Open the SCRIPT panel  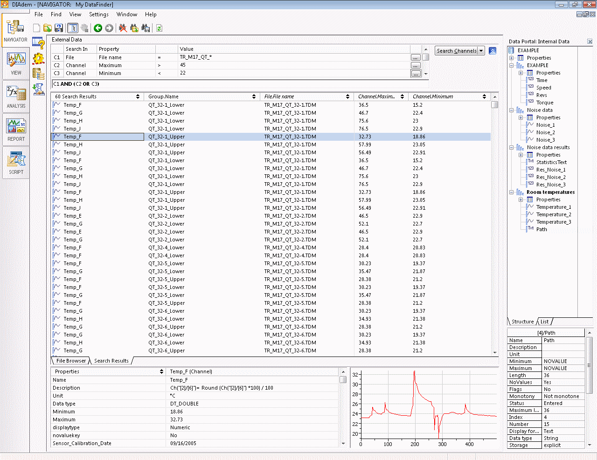coord(16,163)
